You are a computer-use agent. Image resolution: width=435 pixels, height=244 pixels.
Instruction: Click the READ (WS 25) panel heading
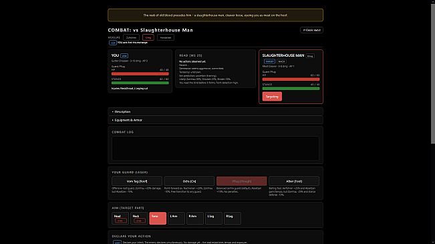[x=190, y=55]
